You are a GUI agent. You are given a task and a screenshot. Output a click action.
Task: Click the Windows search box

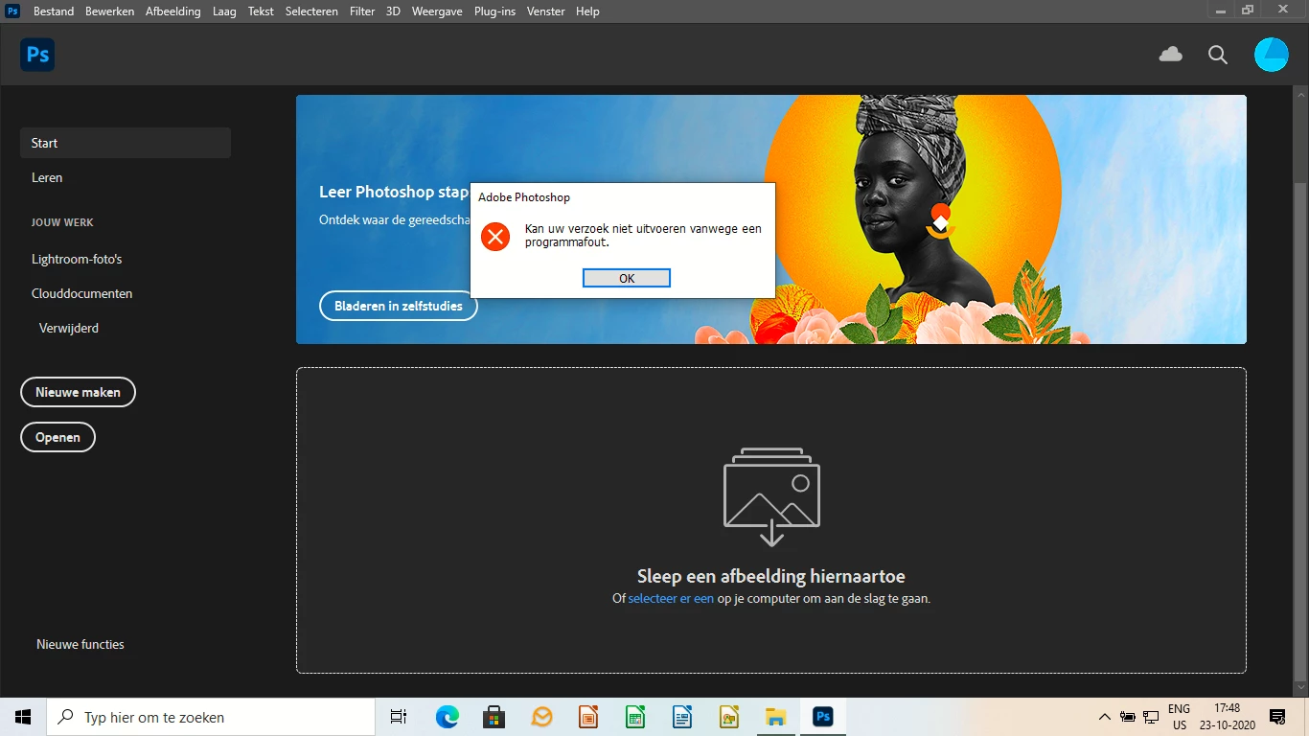211,717
